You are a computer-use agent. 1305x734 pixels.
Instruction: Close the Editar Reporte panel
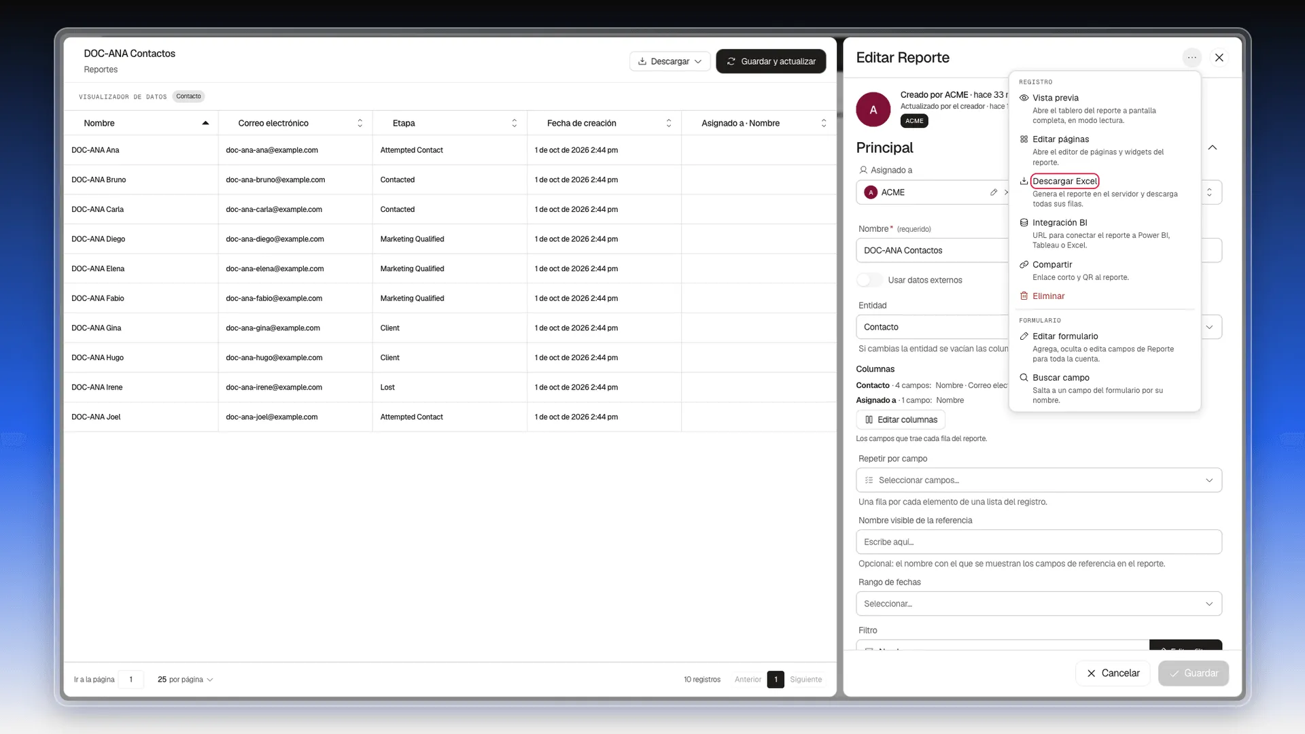click(x=1219, y=58)
